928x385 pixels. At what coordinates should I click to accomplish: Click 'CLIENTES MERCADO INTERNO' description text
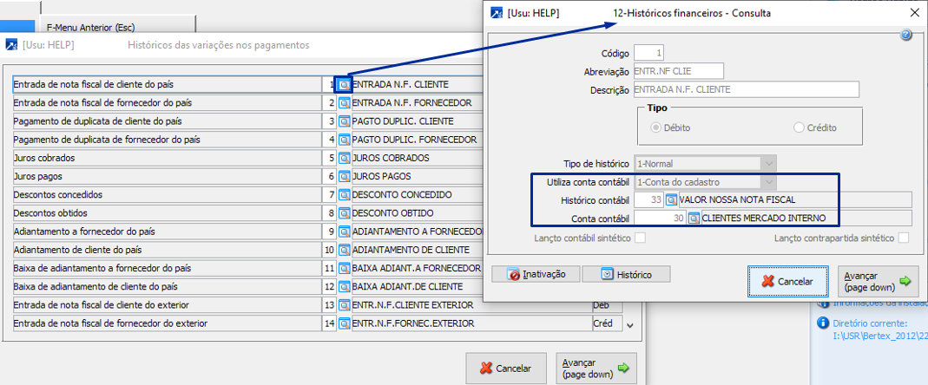point(763,219)
